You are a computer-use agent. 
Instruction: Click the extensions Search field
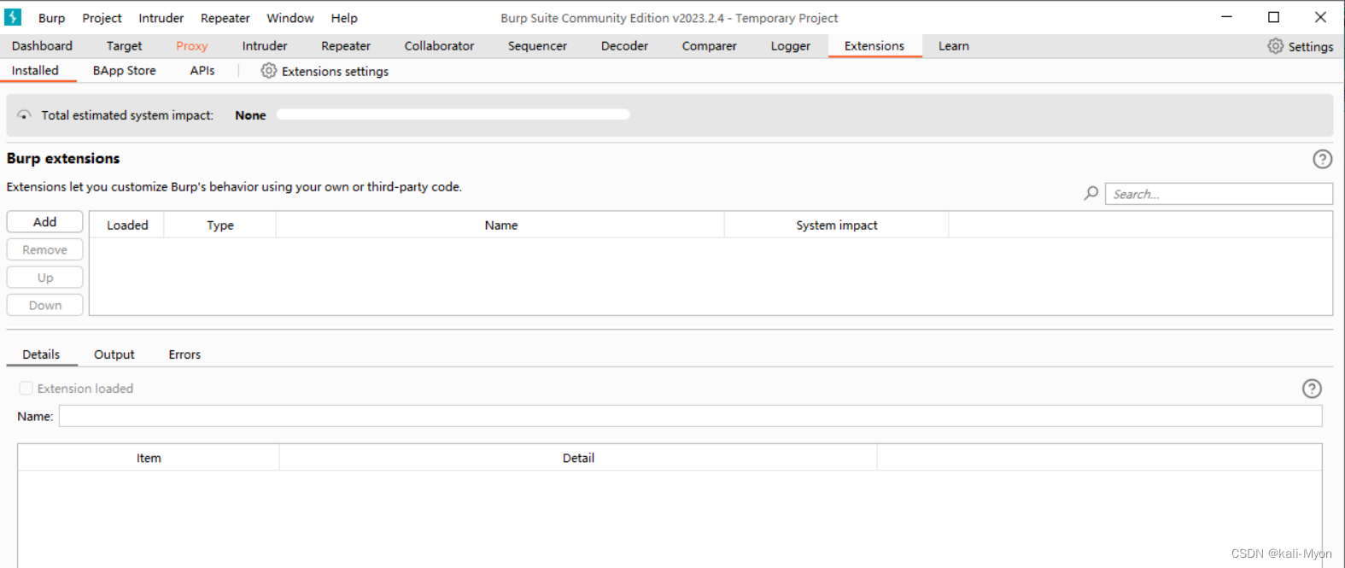1219,194
